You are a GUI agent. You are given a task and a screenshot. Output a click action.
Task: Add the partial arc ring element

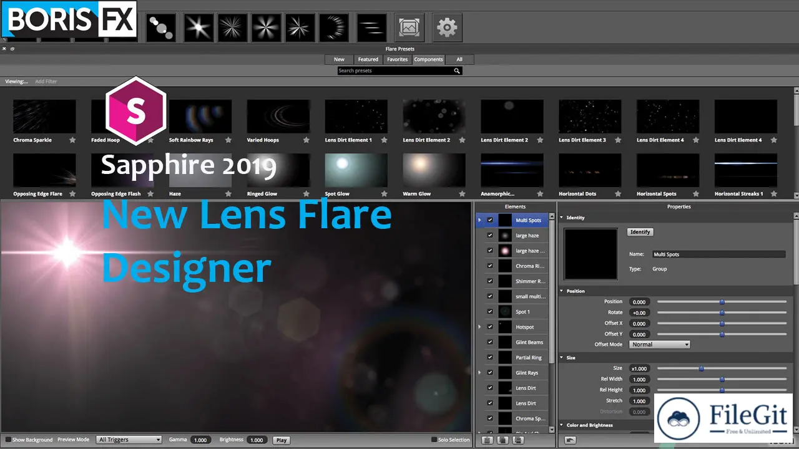[333, 27]
